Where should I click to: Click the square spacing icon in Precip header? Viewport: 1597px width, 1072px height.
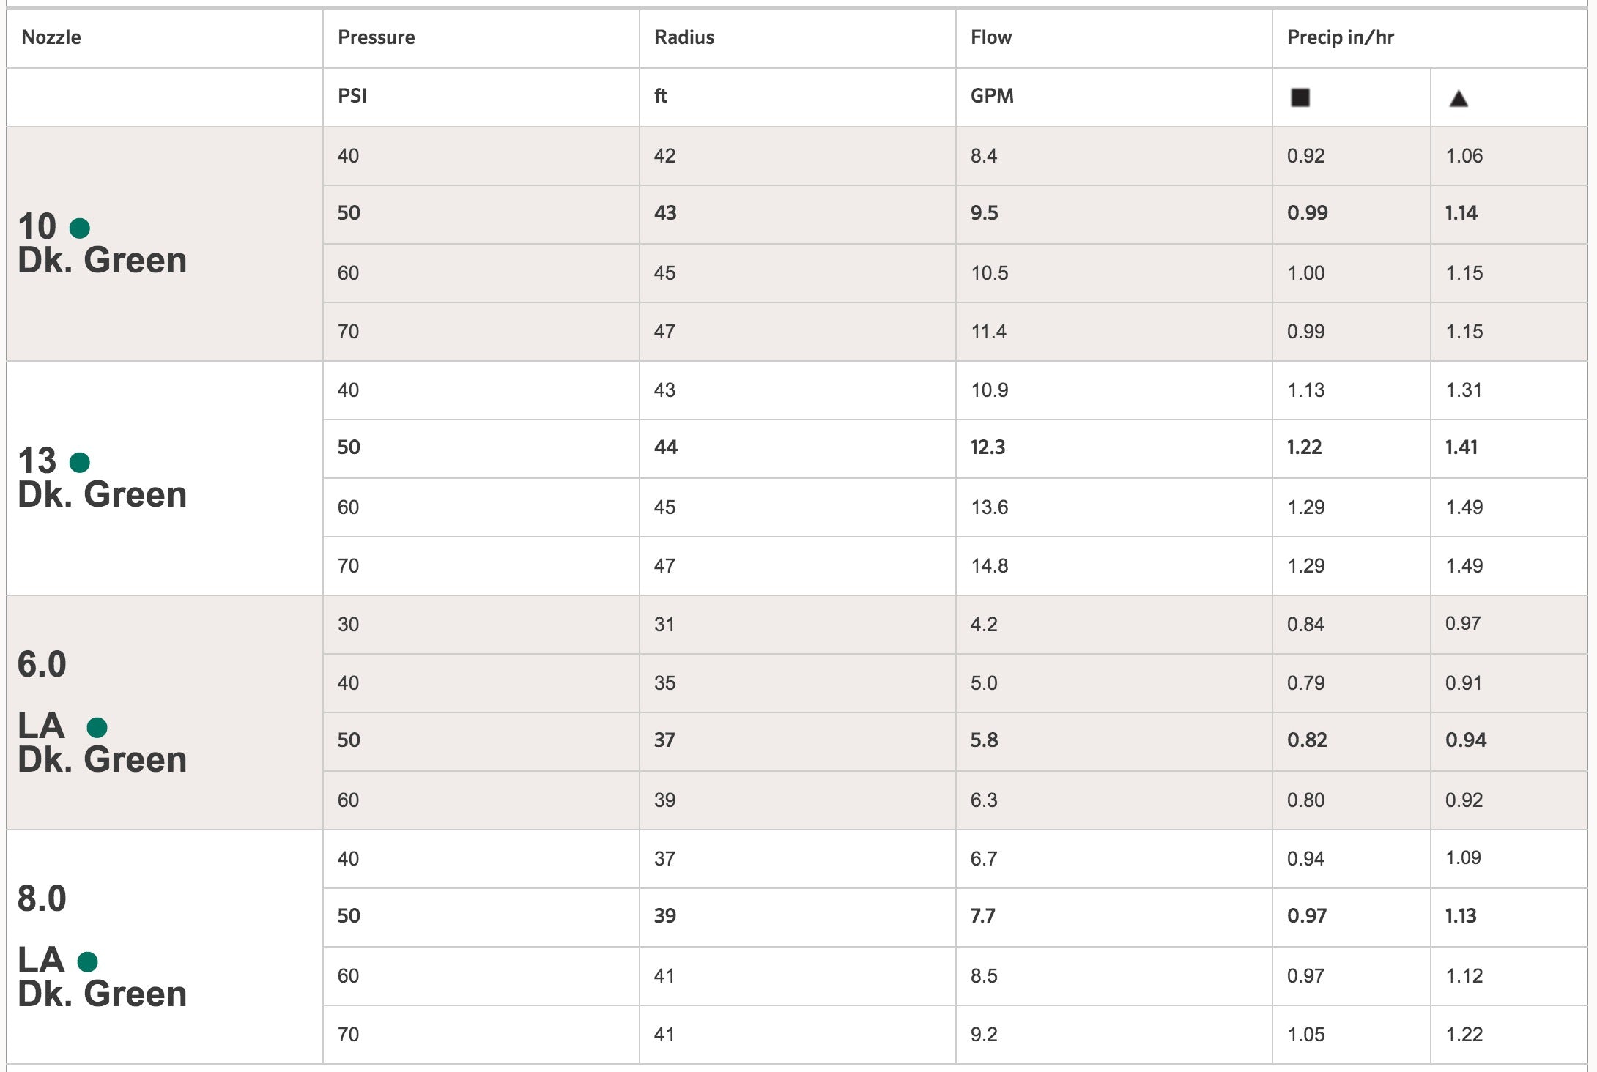tap(1300, 97)
